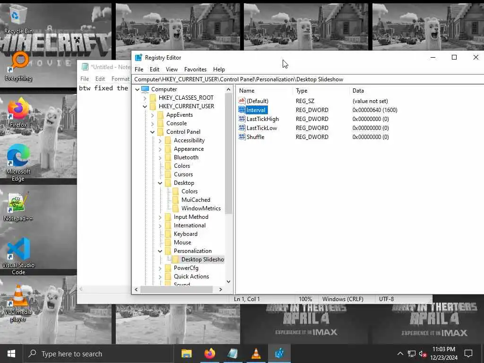Select the WindowMetrics key

point(201,208)
